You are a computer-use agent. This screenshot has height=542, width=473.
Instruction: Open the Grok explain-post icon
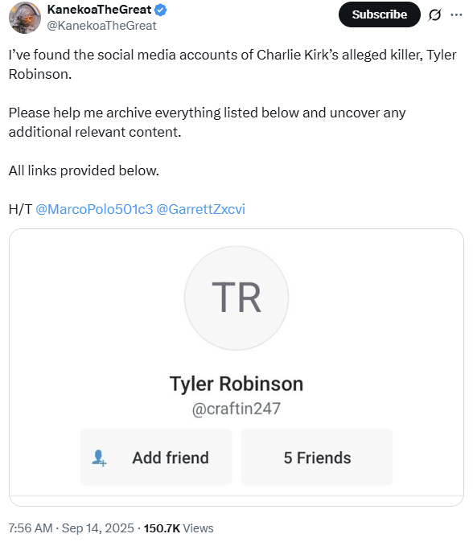(434, 14)
